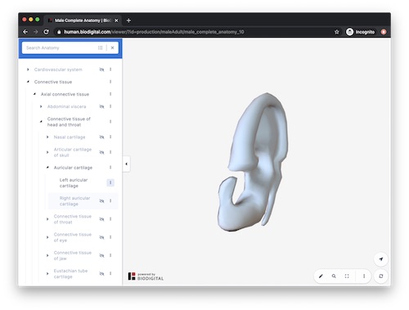The height and width of the screenshot is (310, 409).
Task: Open options for Connective tissue of throat
Action: coord(110,219)
